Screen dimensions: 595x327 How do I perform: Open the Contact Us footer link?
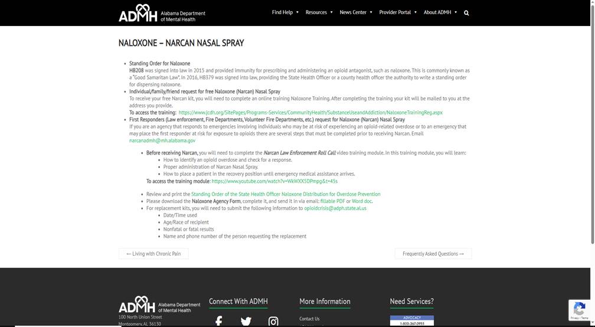[309, 319]
